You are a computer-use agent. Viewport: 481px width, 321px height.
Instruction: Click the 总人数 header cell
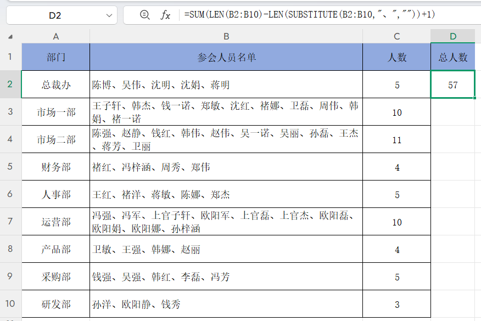pyautogui.click(x=452, y=57)
